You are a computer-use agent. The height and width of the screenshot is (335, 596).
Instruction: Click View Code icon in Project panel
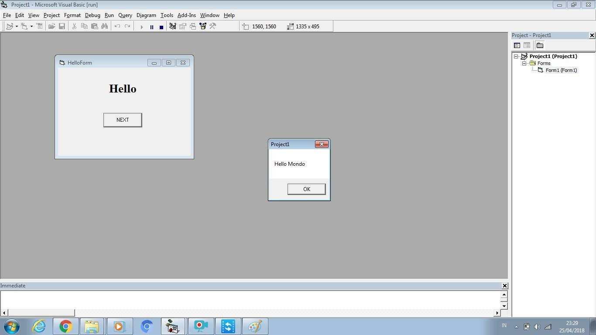[x=517, y=45]
